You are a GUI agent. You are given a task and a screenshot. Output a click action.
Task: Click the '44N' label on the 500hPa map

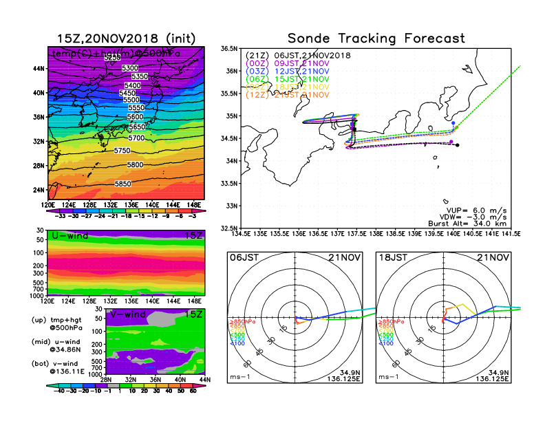(x=39, y=68)
